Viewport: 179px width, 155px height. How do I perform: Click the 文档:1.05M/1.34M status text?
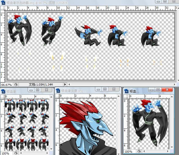pos(41,85)
